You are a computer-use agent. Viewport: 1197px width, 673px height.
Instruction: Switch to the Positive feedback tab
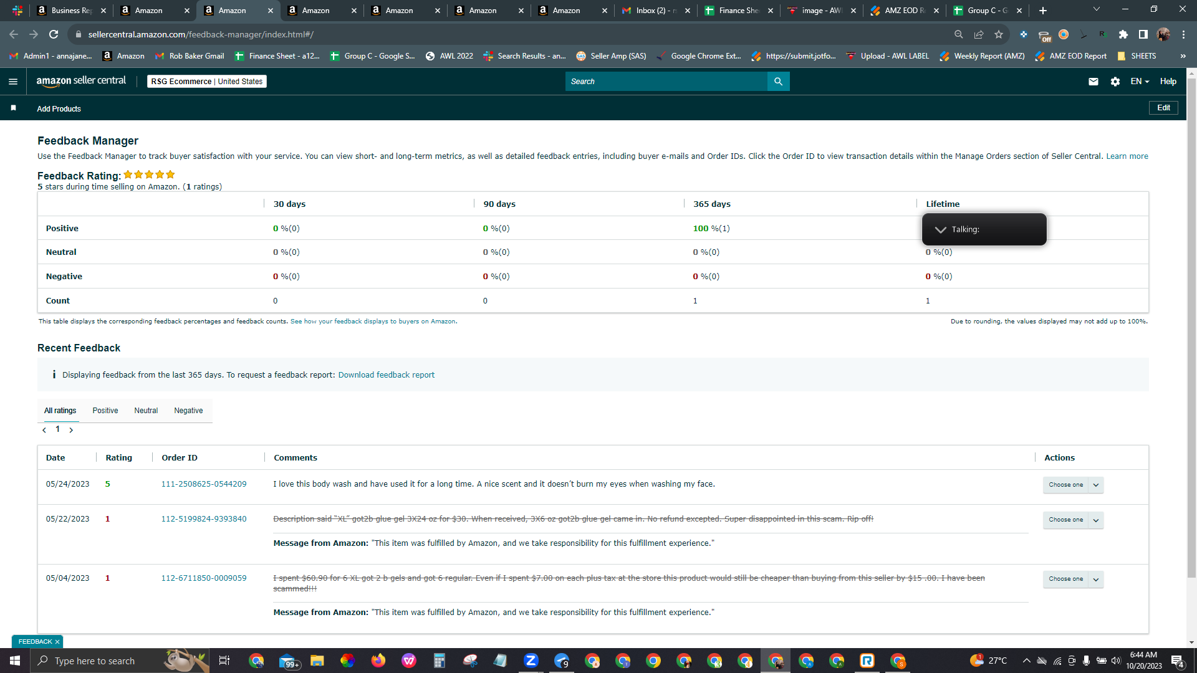pyautogui.click(x=105, y=411)
